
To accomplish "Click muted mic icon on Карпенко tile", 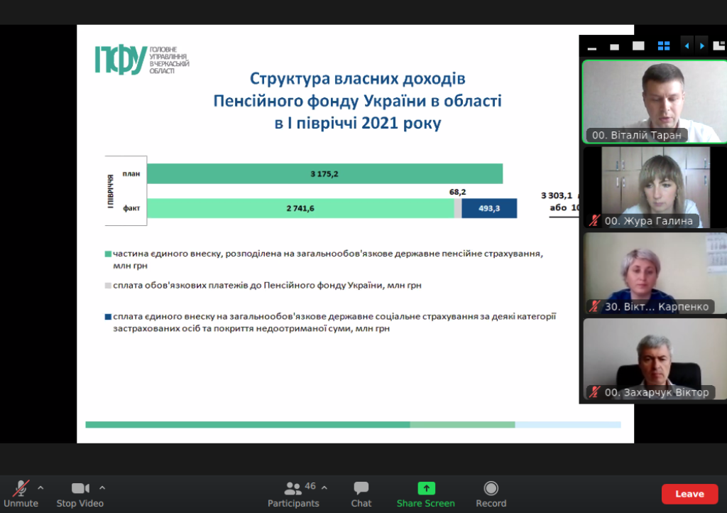I will coord(594,307).
